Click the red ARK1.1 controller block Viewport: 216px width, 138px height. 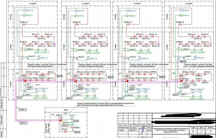[24, 80]
